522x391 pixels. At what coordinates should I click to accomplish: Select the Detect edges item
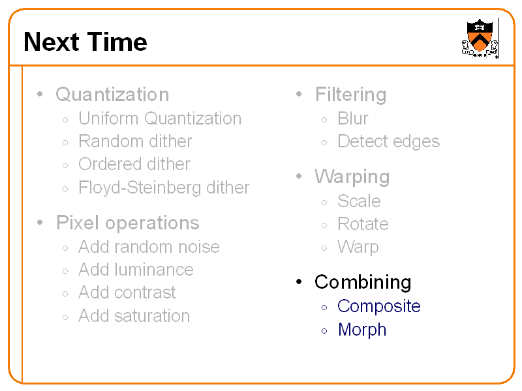click(389, 141)
